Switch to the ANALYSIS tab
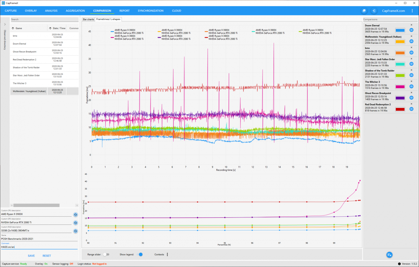419x267 pixels. pyautogui.click(x=51, y=11)
